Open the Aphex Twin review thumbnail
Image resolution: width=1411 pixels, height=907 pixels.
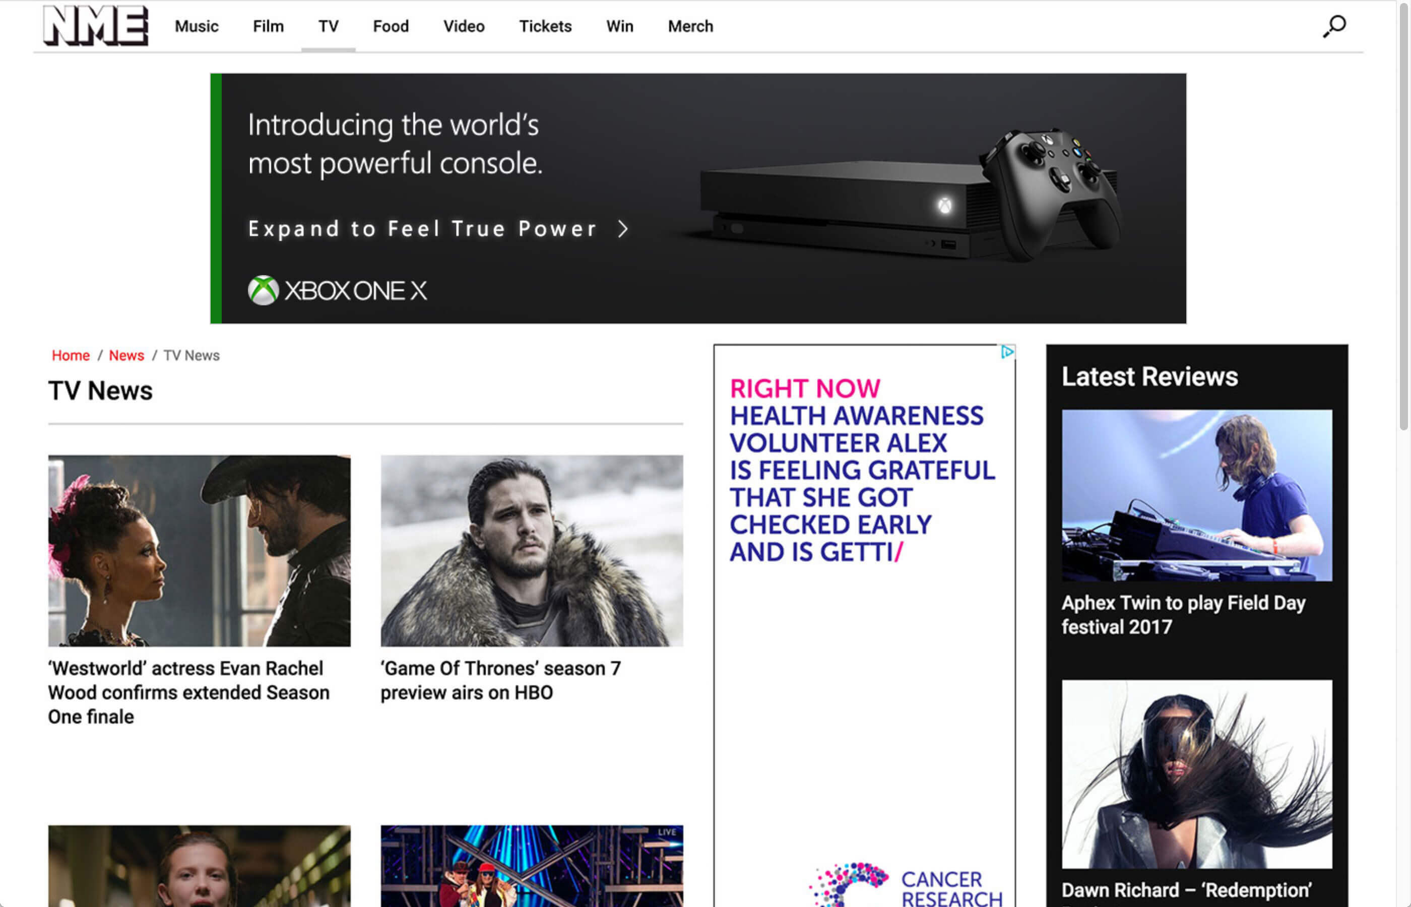coord(1197,496)
